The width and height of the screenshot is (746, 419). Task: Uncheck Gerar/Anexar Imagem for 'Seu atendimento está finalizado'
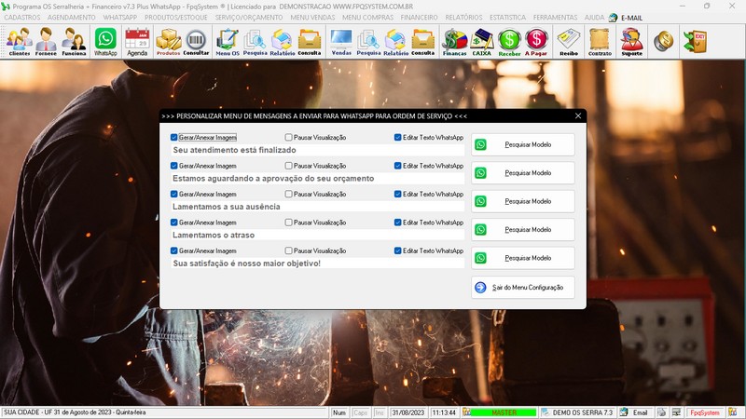[x=173, y=137]
